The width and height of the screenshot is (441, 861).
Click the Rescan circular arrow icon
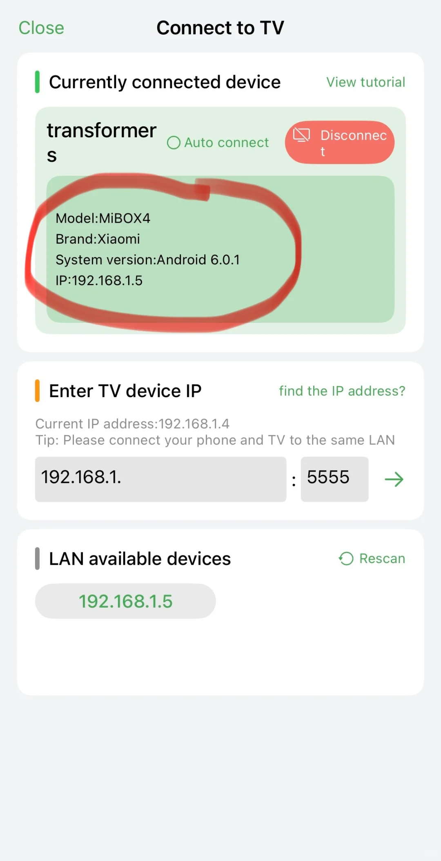click(x=346, y=559)
